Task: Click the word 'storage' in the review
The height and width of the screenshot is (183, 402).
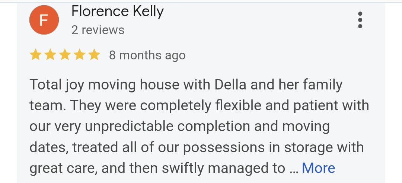Action: pos(308,147)
